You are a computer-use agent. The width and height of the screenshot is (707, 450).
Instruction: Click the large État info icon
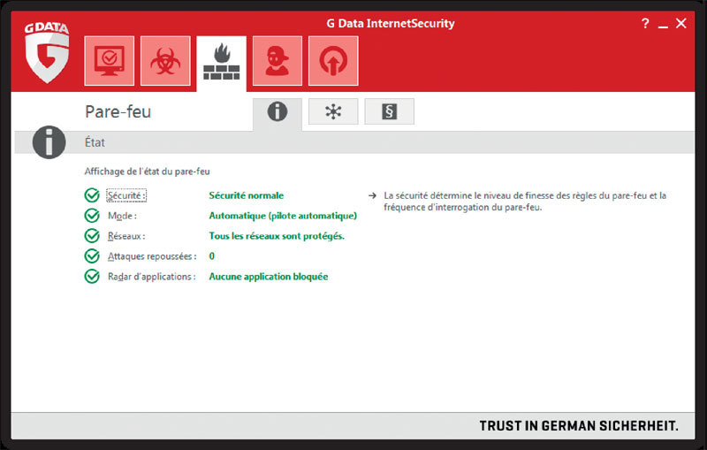point(49,142)
